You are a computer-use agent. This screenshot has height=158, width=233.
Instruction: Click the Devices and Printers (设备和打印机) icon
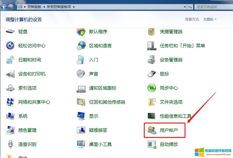(10, 74)
